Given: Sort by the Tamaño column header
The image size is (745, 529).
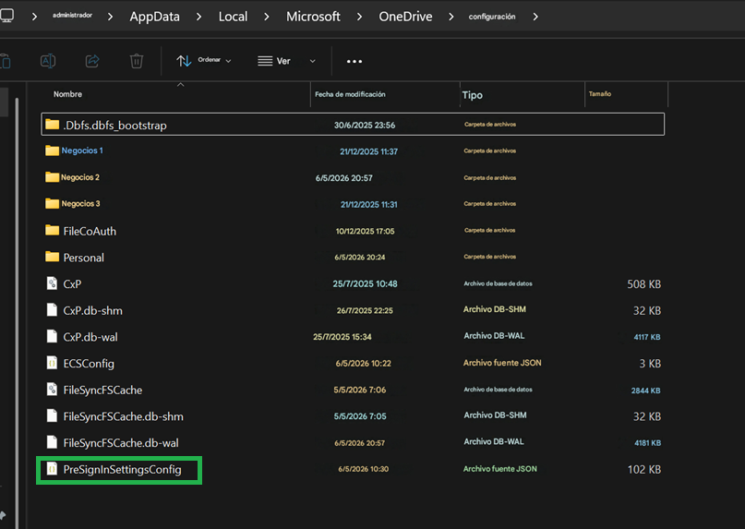Looking at the screenshot, I should pos(600,93).
